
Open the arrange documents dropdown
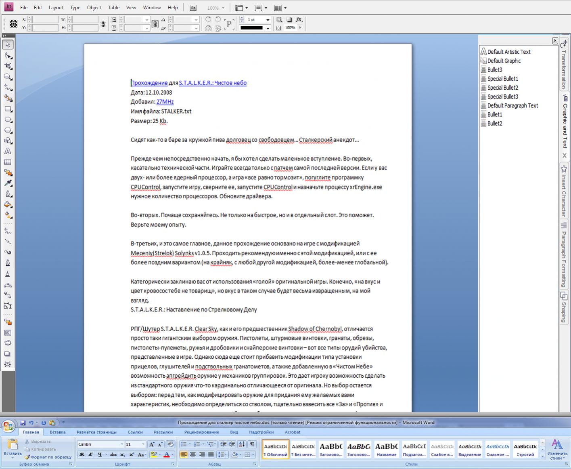[281, 8]
